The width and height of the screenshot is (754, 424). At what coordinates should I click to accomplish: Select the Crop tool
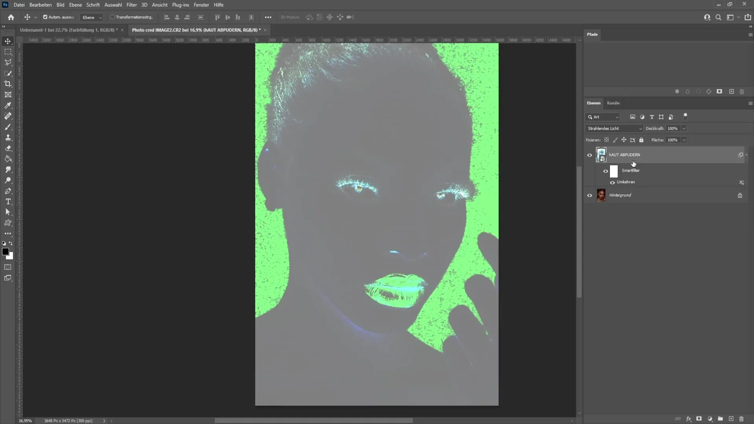tap(8, 84)
